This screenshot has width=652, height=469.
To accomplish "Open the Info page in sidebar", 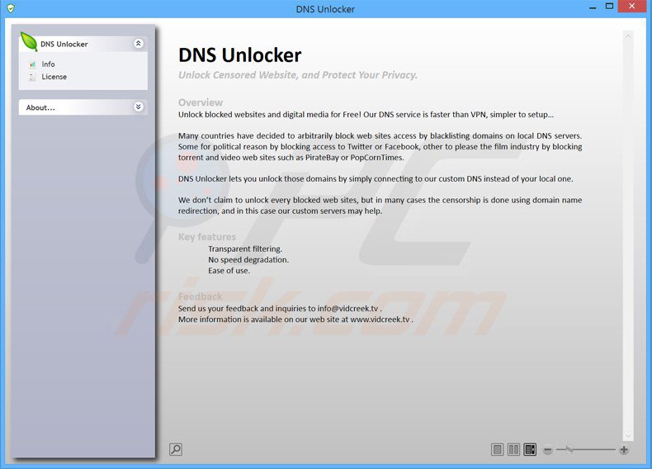I will 48,64.
